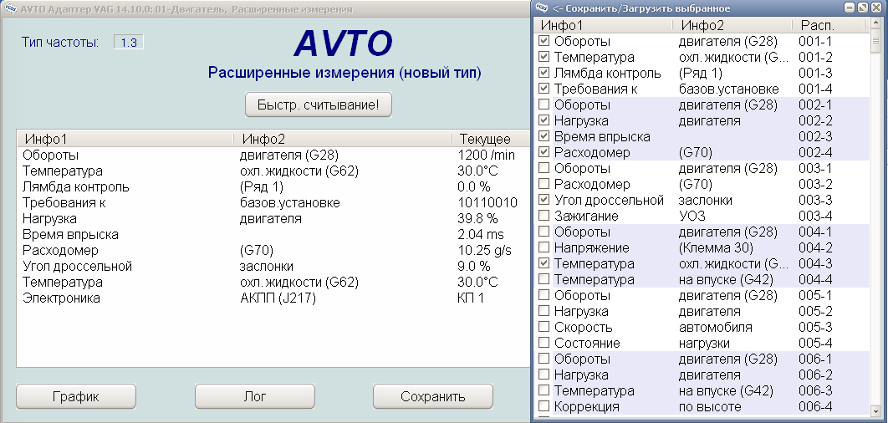
Task: Click value 006-1 in Расп. column
Action: point(815,359)
